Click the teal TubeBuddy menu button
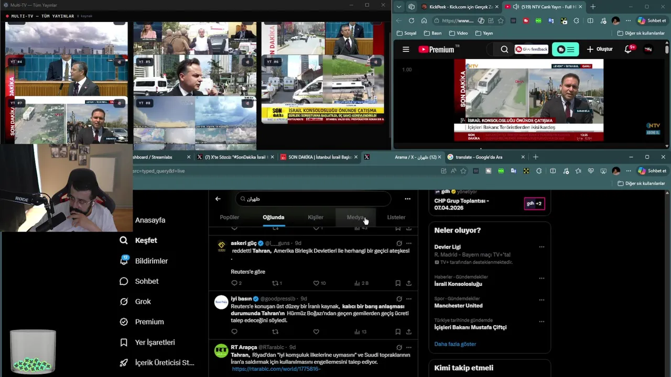The image size is (671, 377). tap(565, 49)
